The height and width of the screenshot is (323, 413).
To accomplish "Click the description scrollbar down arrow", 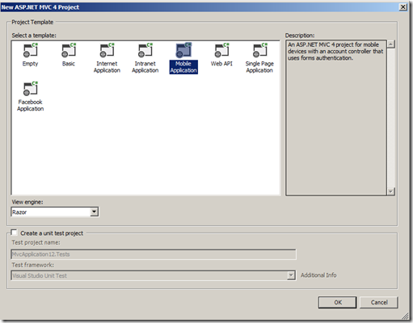I will [391, 191].
